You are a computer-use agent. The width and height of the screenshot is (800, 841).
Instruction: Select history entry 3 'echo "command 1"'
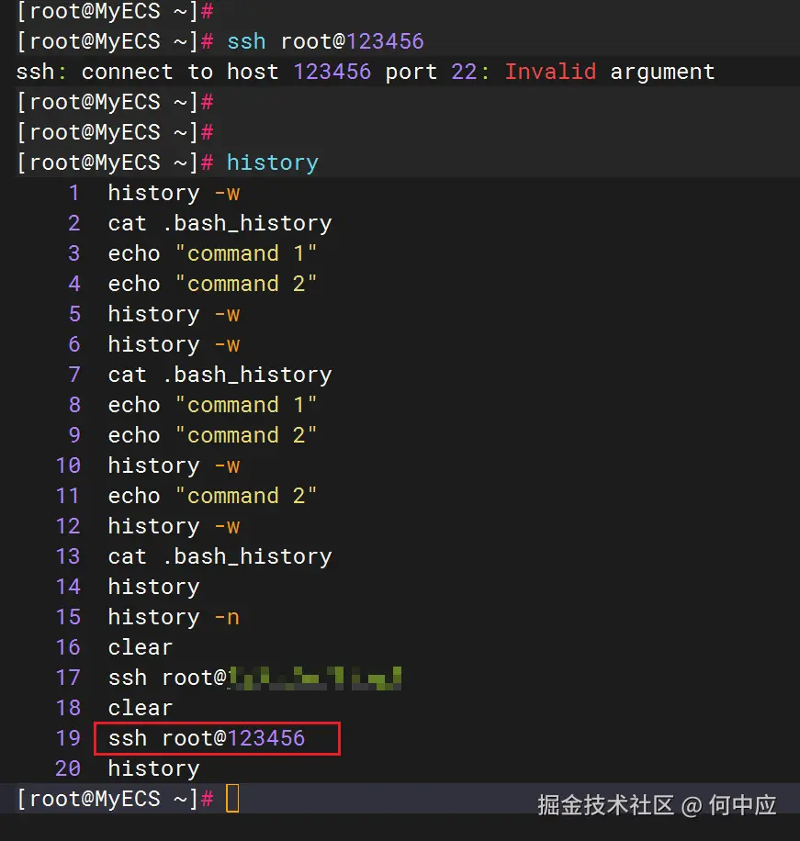click(x=212, y=253)
